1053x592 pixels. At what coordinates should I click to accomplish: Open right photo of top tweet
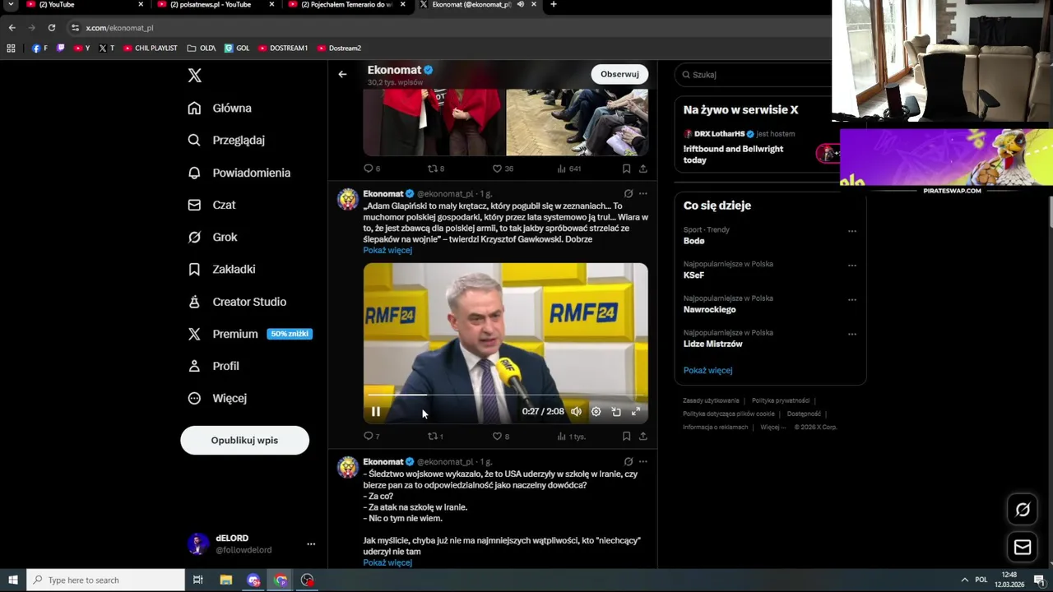coord(578,123)
